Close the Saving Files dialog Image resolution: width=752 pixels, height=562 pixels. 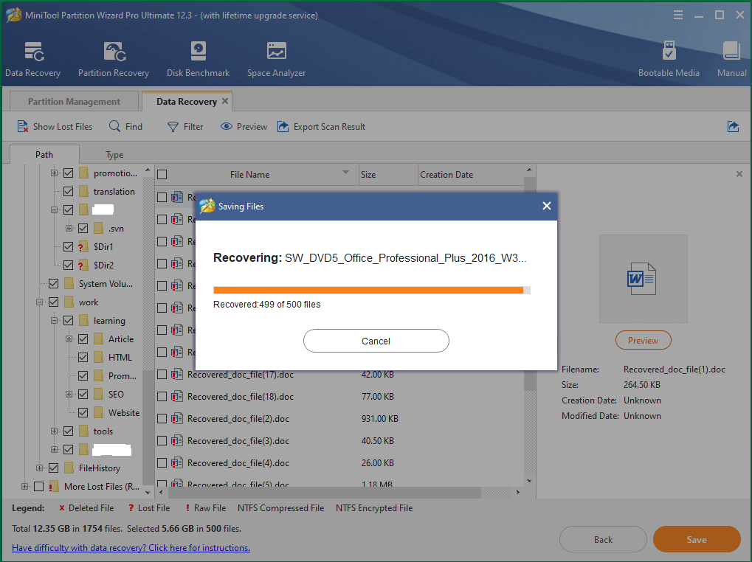pos(546,206)
